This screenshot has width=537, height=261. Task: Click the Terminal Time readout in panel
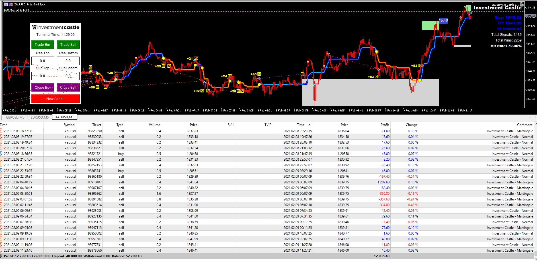[56, 35]
